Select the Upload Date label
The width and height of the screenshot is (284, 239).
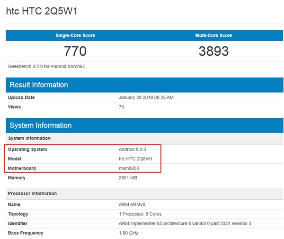click(x=21, y=97)
